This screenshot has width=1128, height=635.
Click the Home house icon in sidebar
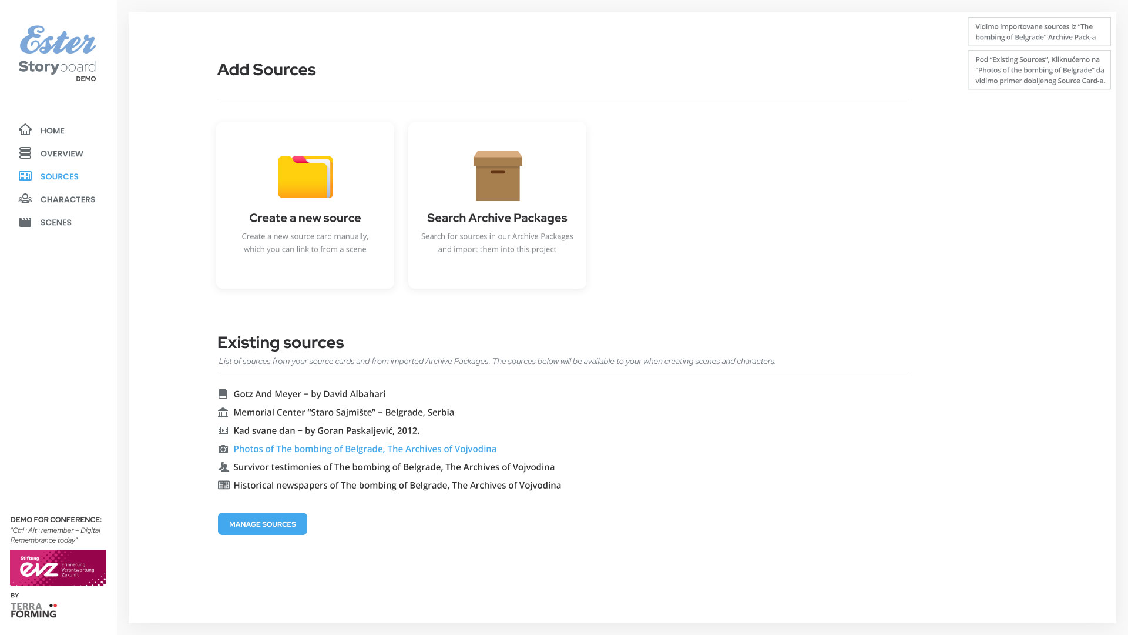(25, 130)
